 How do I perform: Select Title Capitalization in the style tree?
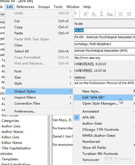point(16,148)
